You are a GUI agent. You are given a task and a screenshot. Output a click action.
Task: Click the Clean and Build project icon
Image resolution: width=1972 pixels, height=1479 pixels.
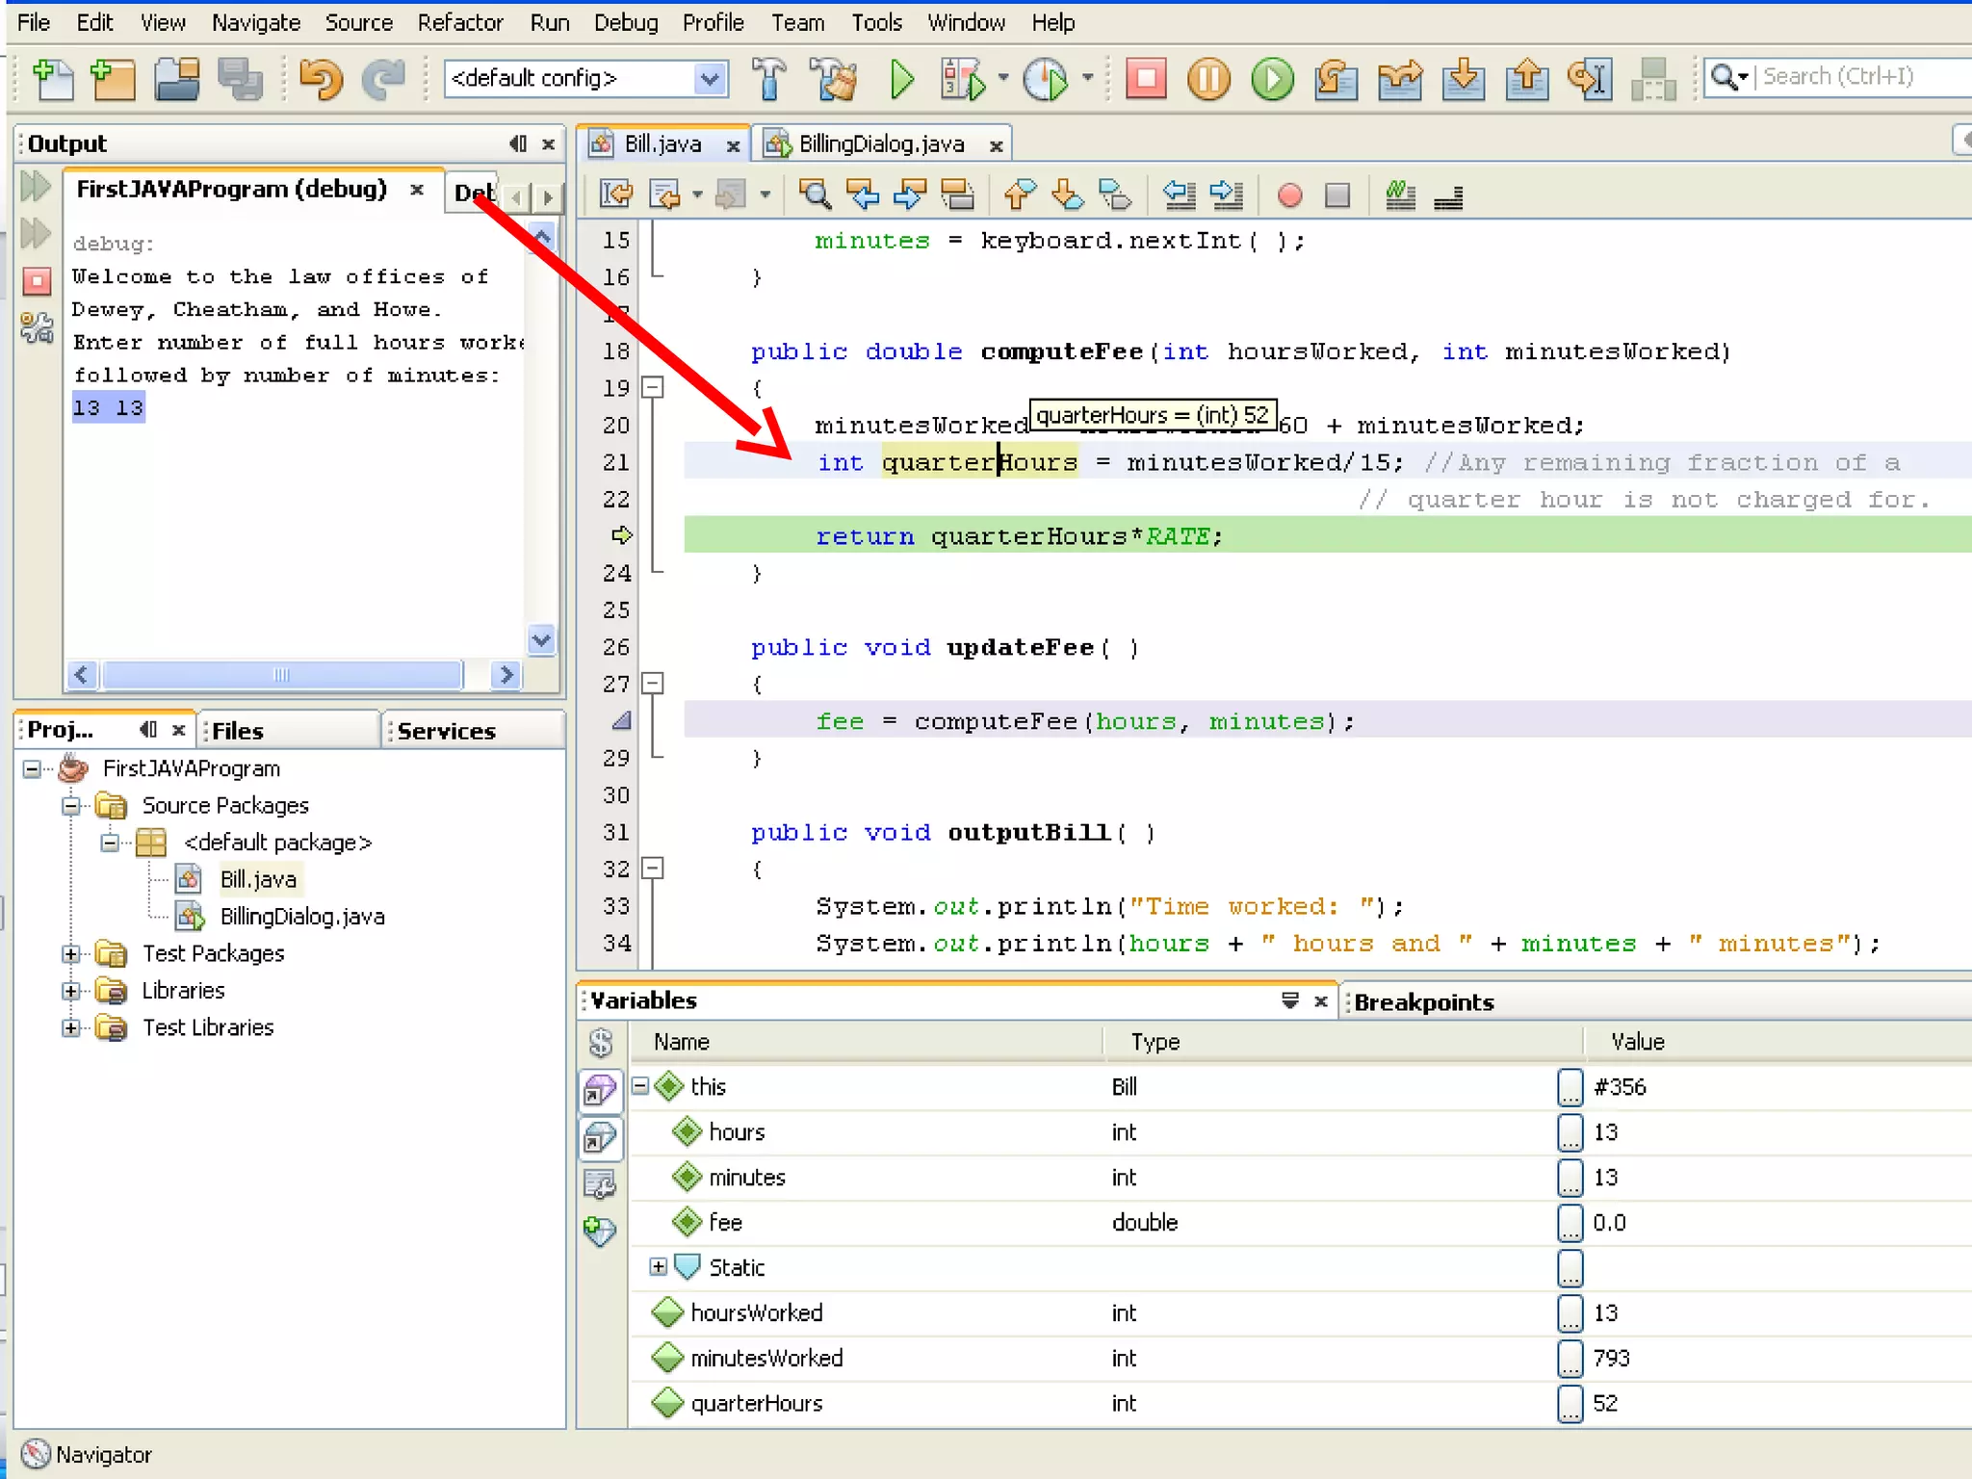(833, 80)
